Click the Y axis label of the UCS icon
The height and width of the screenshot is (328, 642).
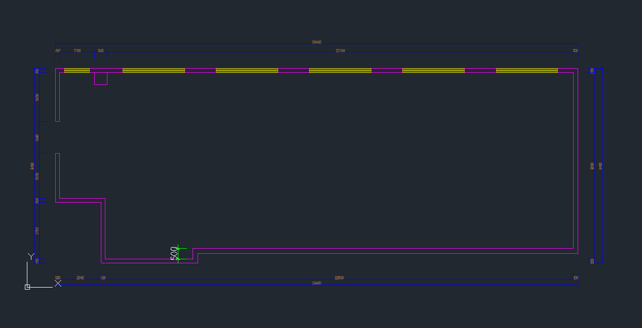(31, 257)
